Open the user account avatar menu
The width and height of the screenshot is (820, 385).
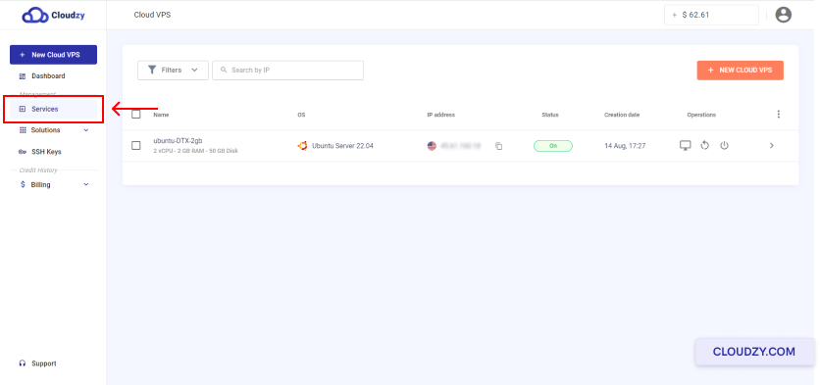(783, 15)
